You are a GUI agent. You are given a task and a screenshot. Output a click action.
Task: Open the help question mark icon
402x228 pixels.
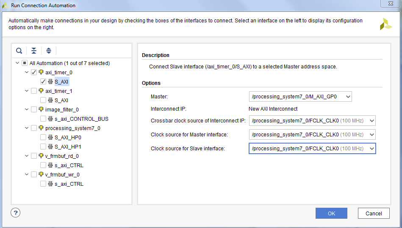15,212
